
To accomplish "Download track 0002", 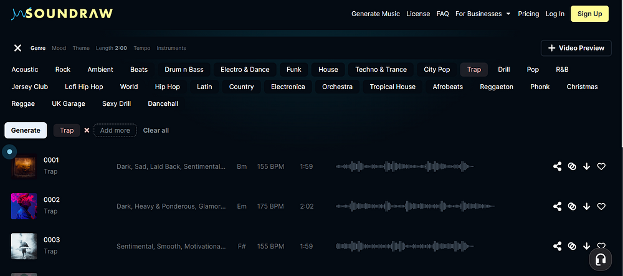I will pos(586,206).
